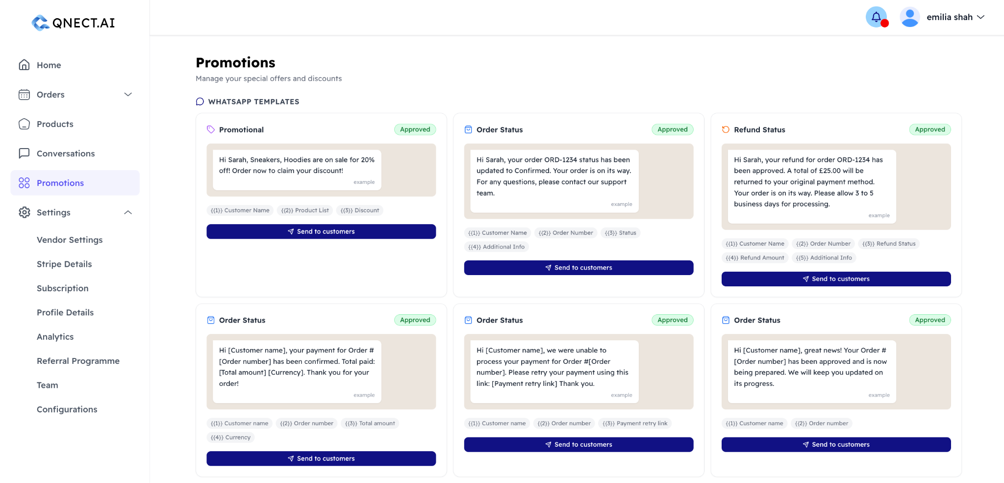1004x483 pixels.
Task: Open the notifications bell
Action: 876,17
